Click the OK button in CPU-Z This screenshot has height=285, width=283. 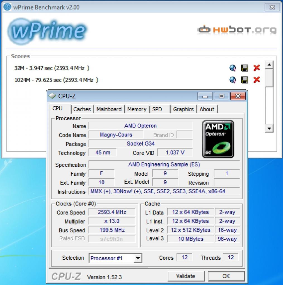click(226, 276)
